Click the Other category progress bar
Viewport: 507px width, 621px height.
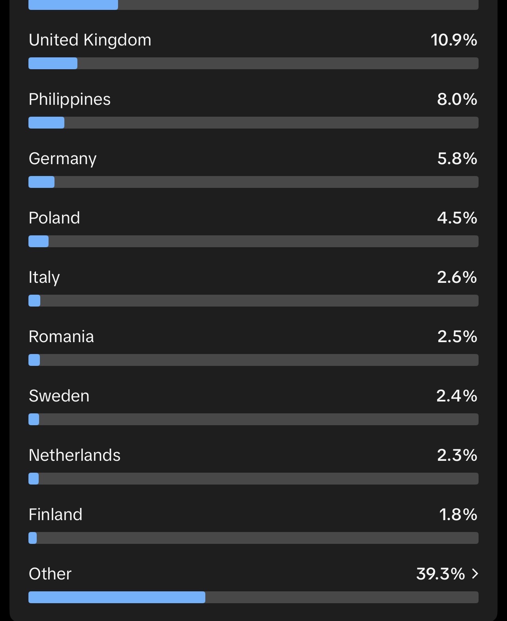(253, 597)
